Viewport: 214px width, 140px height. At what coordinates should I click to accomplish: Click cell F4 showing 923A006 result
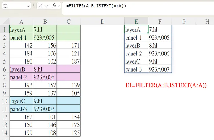[160, 53]
